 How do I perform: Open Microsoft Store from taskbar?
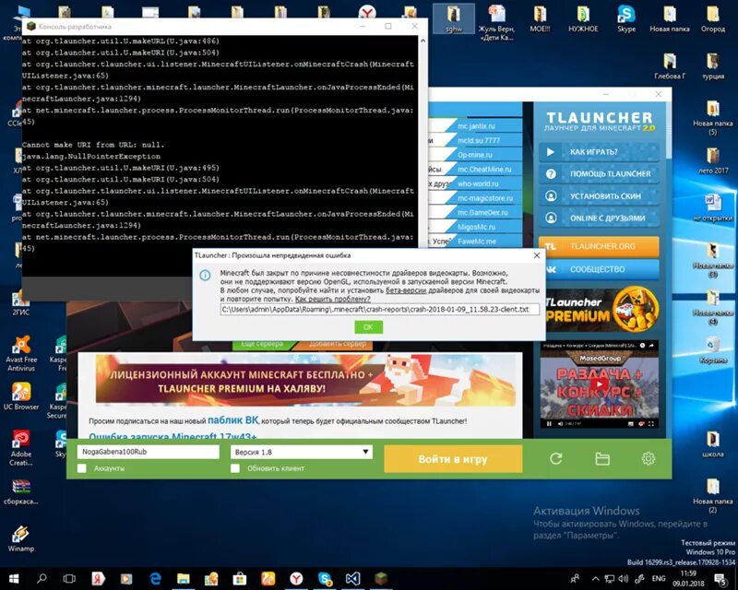coord(240,578)
